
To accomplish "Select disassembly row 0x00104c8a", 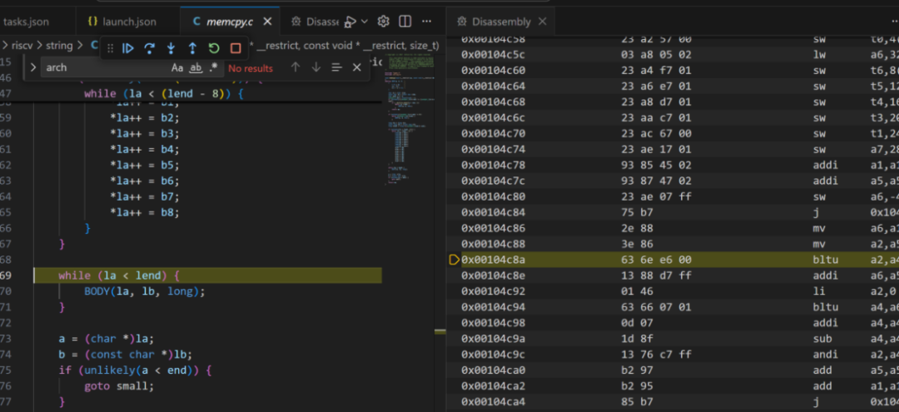I will [x=673, y=261].
